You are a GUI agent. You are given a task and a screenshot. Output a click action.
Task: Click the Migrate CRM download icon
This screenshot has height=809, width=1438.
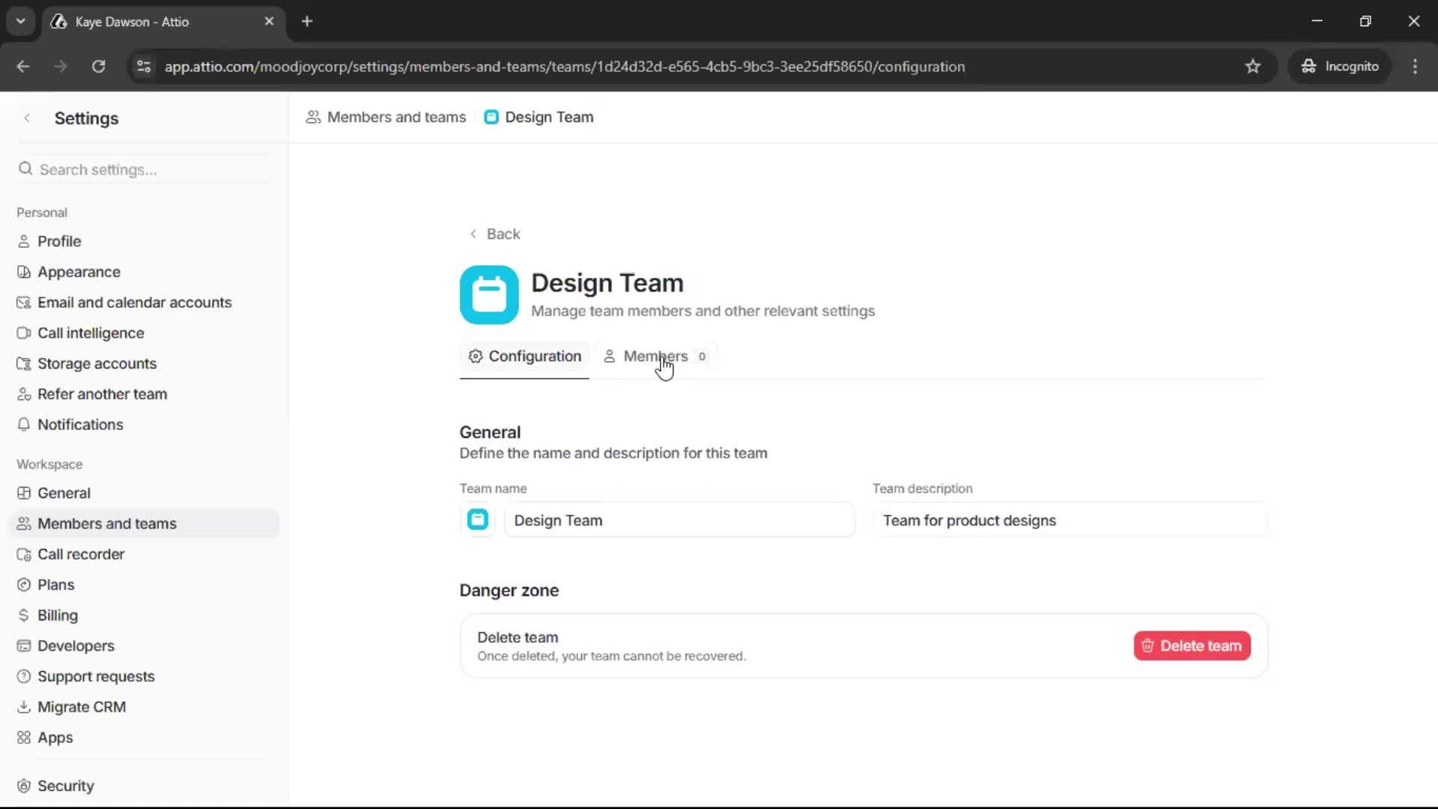click(25, 706)
